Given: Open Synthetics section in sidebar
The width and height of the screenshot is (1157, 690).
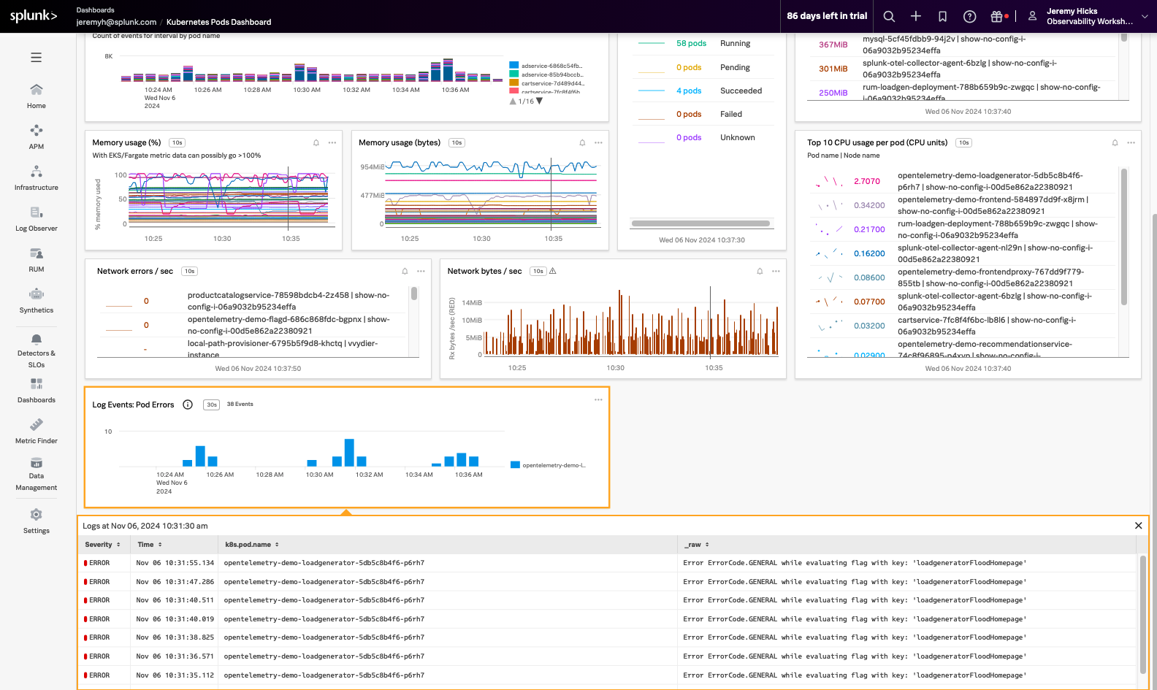Looking at the screenshot, I should click(x=36, y=299).
